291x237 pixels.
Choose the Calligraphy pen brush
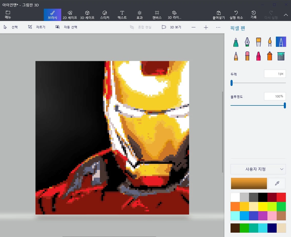pyautogui.click(x=247, y=42)
